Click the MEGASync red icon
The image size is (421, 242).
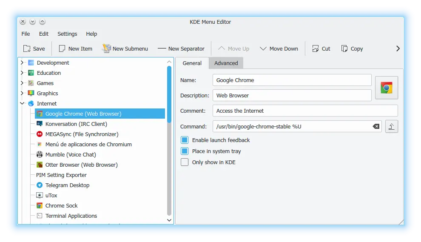(x=40, y=134)
